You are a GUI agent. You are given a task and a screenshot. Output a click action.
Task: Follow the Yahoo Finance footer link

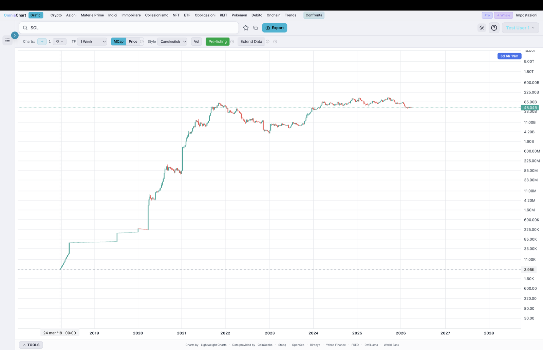336,345
